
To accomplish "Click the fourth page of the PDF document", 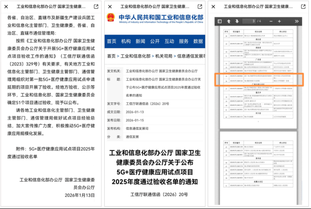I will point(258,168).
